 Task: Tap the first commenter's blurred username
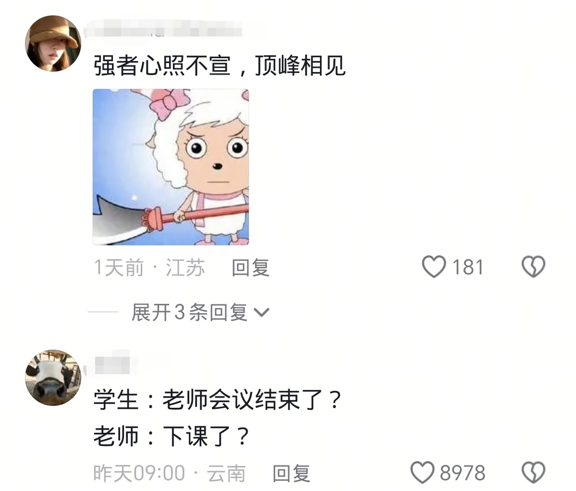[x=164, y=29]
